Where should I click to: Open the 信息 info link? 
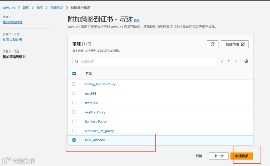[x=137, y=20]
